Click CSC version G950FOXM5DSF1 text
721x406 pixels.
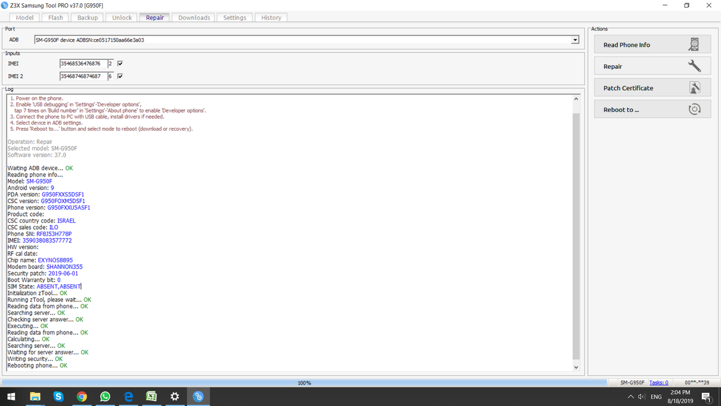63,201
